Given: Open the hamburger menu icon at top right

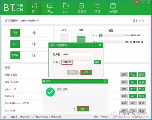Looking at the screenshot, I should 137,3.
